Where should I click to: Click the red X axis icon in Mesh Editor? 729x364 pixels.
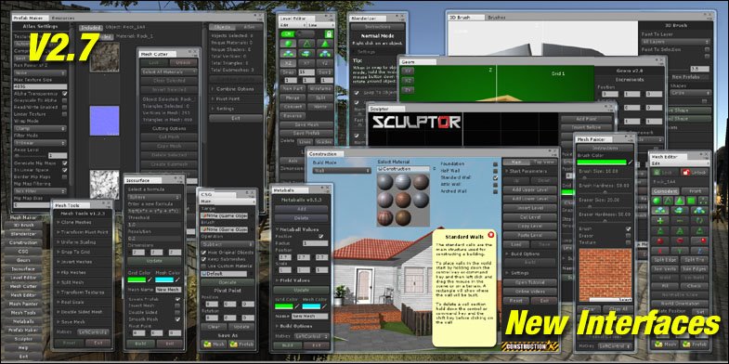(659, 250)
